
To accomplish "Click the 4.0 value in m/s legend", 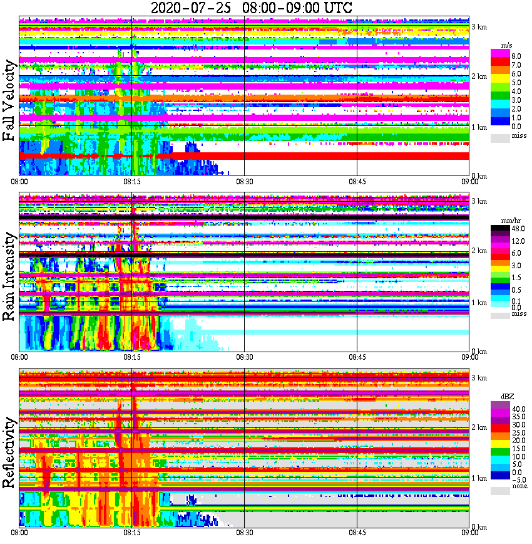I will point(516,92).
